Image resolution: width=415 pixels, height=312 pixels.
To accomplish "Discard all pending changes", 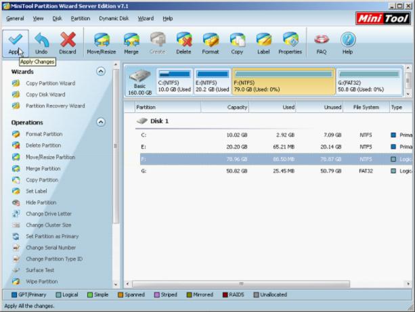I will (x=68, y=44).
